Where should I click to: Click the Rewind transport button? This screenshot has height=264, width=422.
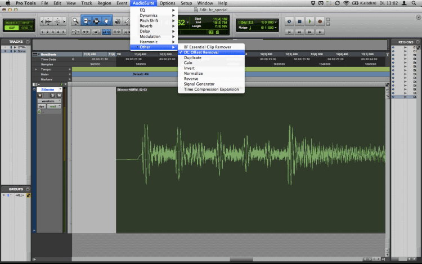(299, 32)
